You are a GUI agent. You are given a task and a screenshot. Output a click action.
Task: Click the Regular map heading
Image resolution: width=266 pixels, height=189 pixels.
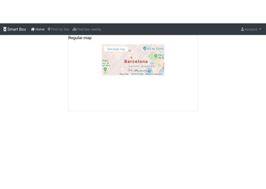pyautogui.click(x=80, y=38)
